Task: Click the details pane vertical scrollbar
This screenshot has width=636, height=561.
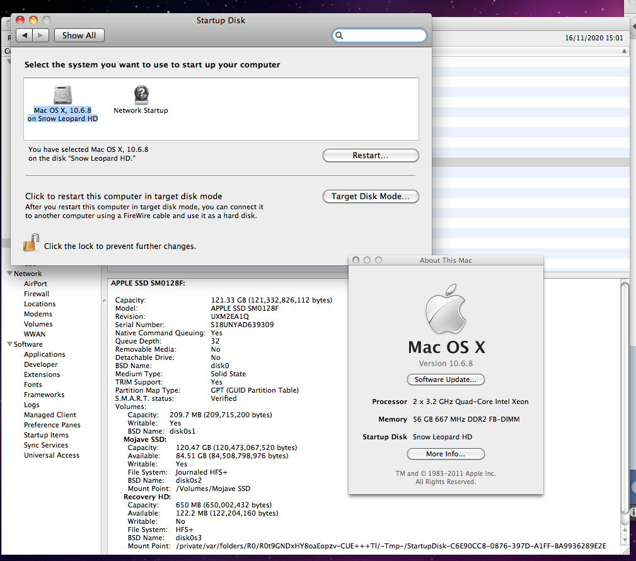Action: coord(625,398)
